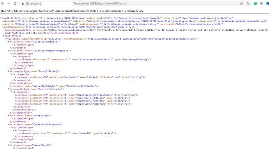Reload the current page
269x149 pixels.
pos(15,4)
